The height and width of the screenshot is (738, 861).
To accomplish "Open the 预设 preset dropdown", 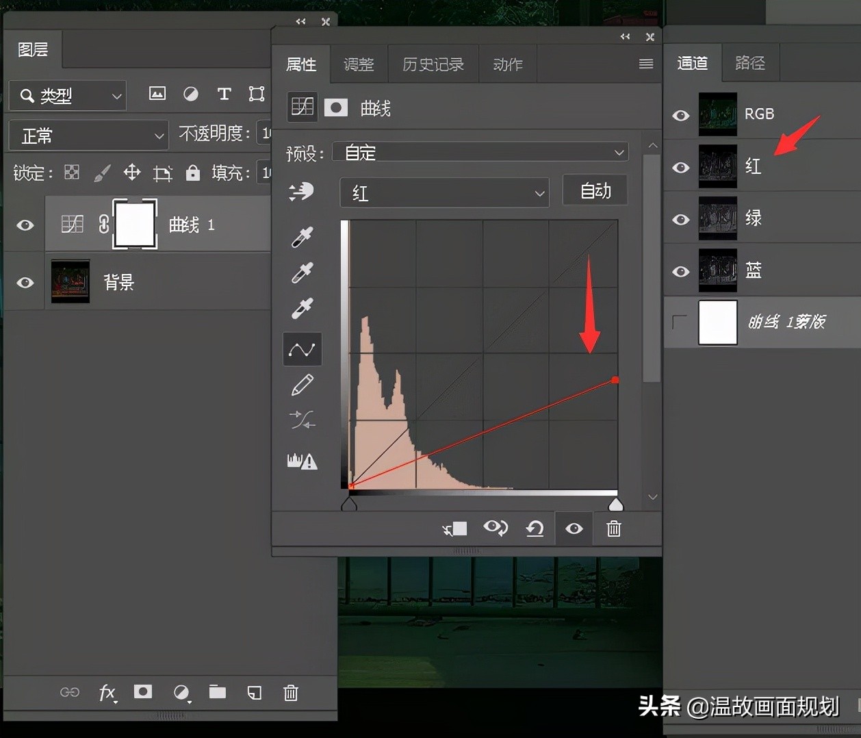I will [x=480, y=152].
